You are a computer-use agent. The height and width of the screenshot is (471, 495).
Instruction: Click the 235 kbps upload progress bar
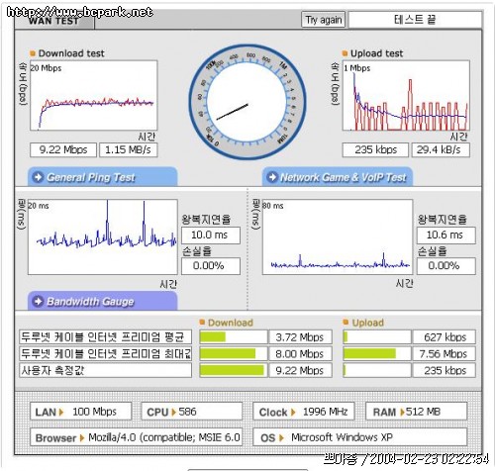[377, 370]
